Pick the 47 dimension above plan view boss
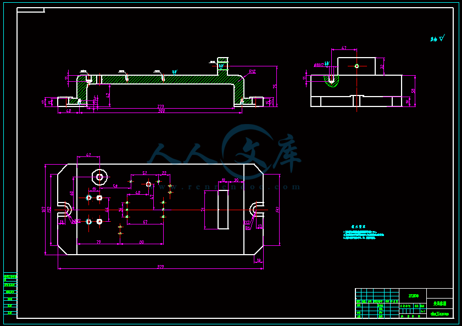Image resolution: width=462 pixels, height=326 pixels. [88, 155]
